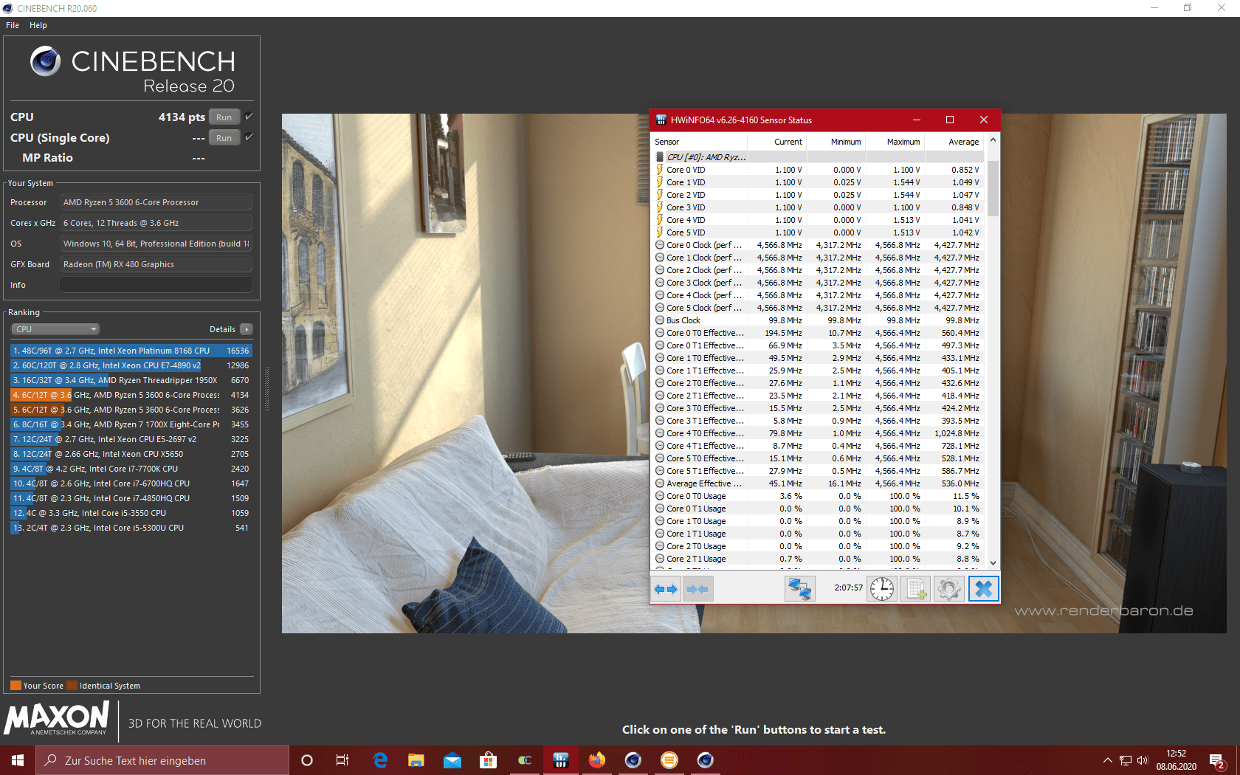Click the HWiNFO vertical scrollbar thumb

tap(993, 188)
